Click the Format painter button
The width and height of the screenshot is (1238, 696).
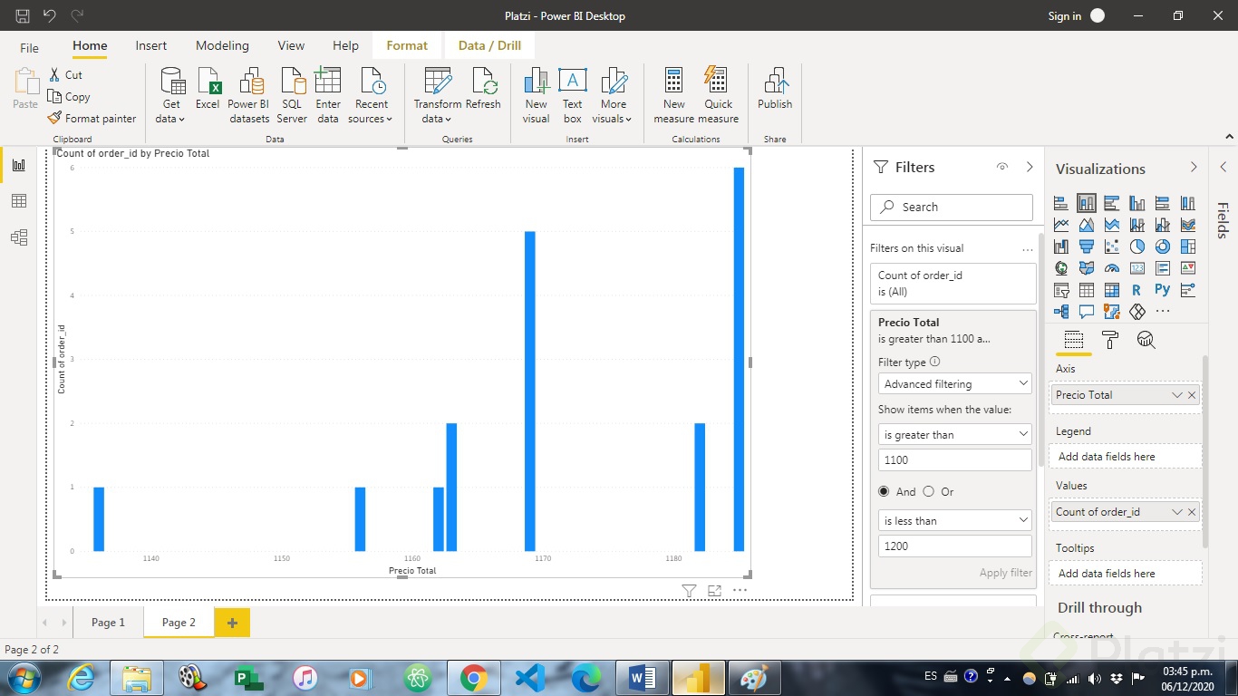[x=93, y=119]
